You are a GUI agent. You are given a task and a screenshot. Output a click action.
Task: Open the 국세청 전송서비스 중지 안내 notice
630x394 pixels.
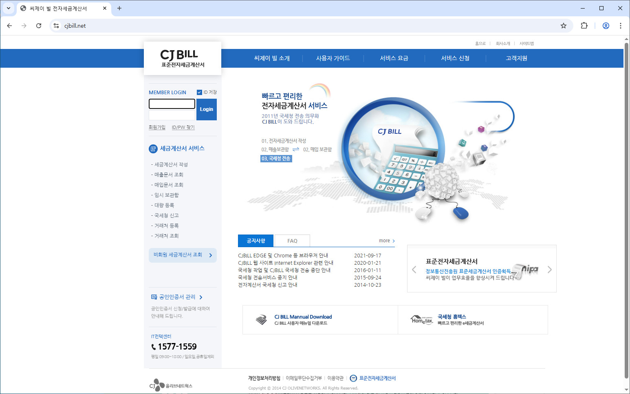[268, 277]
